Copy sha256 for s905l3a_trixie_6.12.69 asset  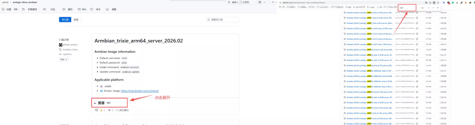pos(417,60)
